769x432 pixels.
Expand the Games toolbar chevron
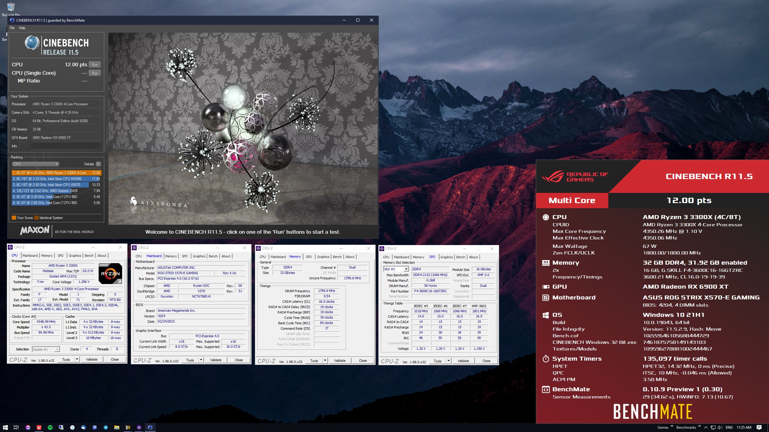pos(672,426)
